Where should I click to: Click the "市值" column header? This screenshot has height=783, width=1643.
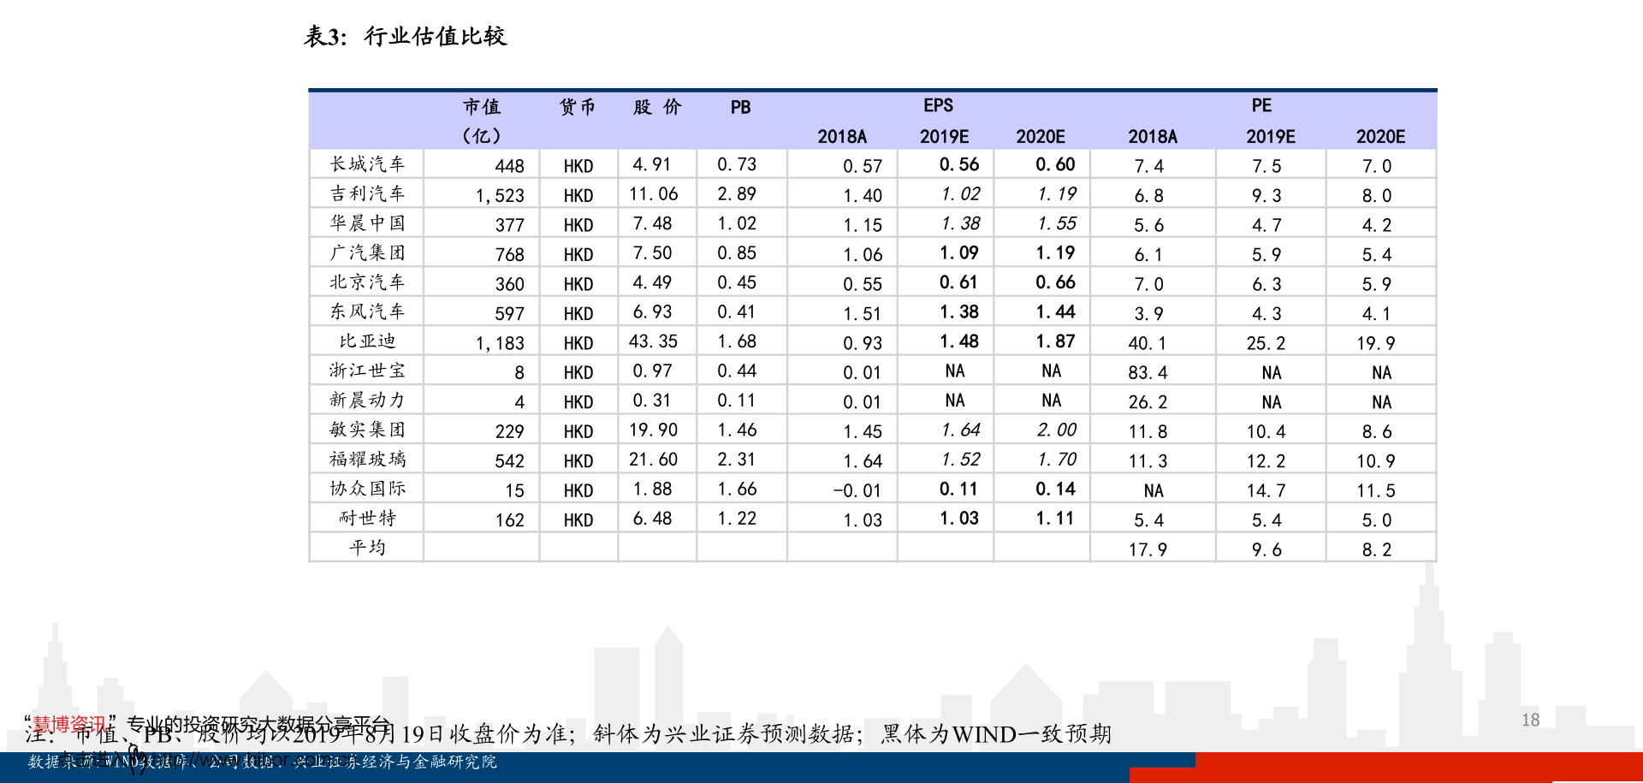(x=482, y=107)
